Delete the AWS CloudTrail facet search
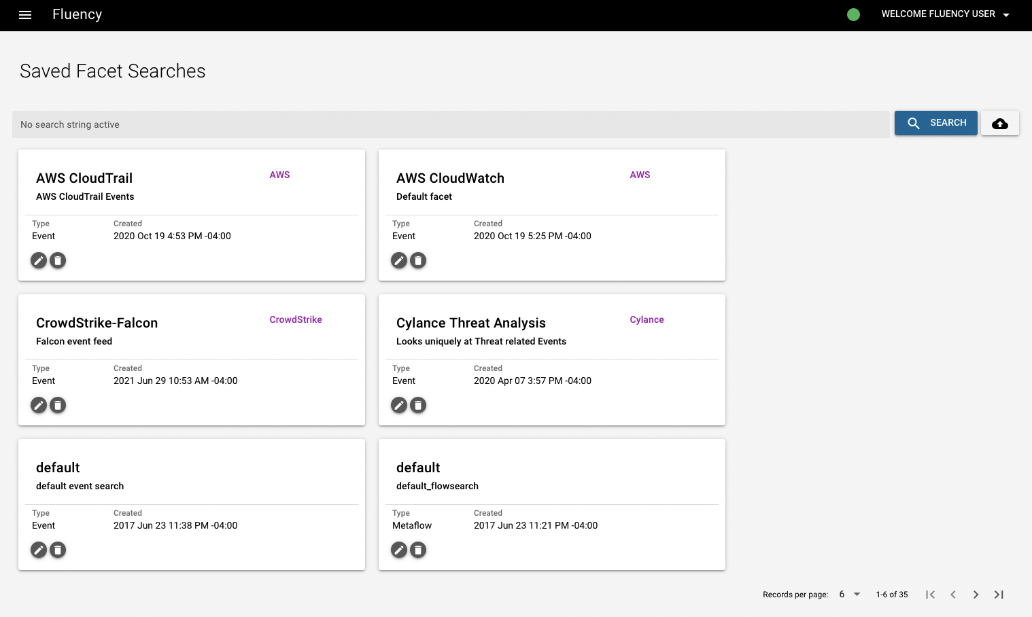The height and width of the screenshot is (617, 1032). pyautogui.click(x=58, y=260)
